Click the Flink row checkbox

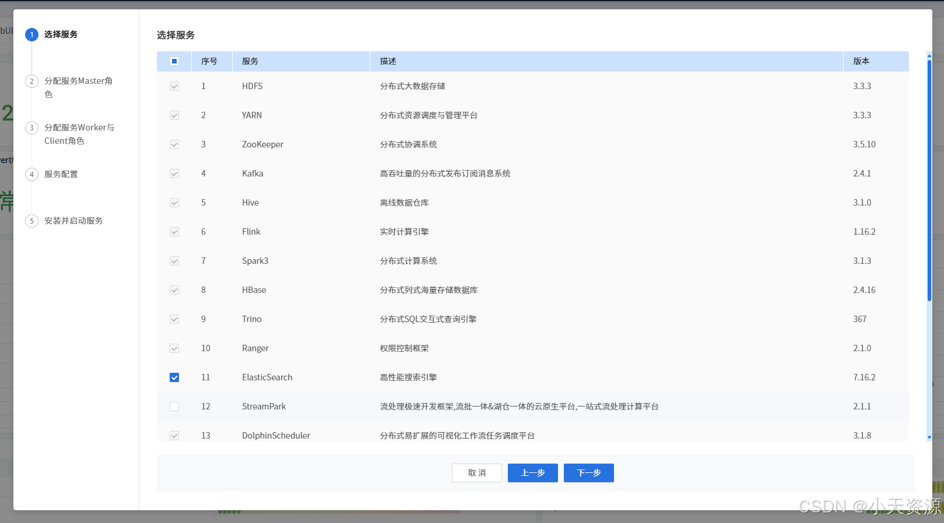point(174,232)
